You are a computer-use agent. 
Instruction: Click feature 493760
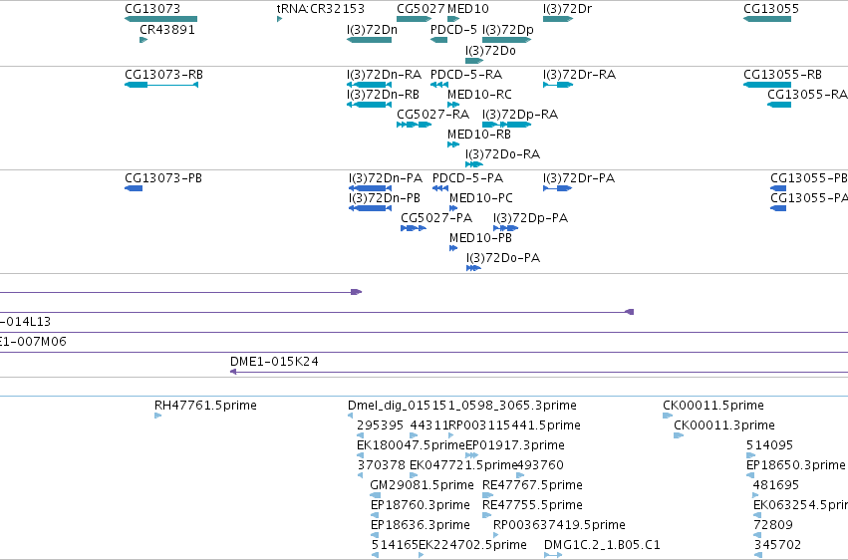520,475
